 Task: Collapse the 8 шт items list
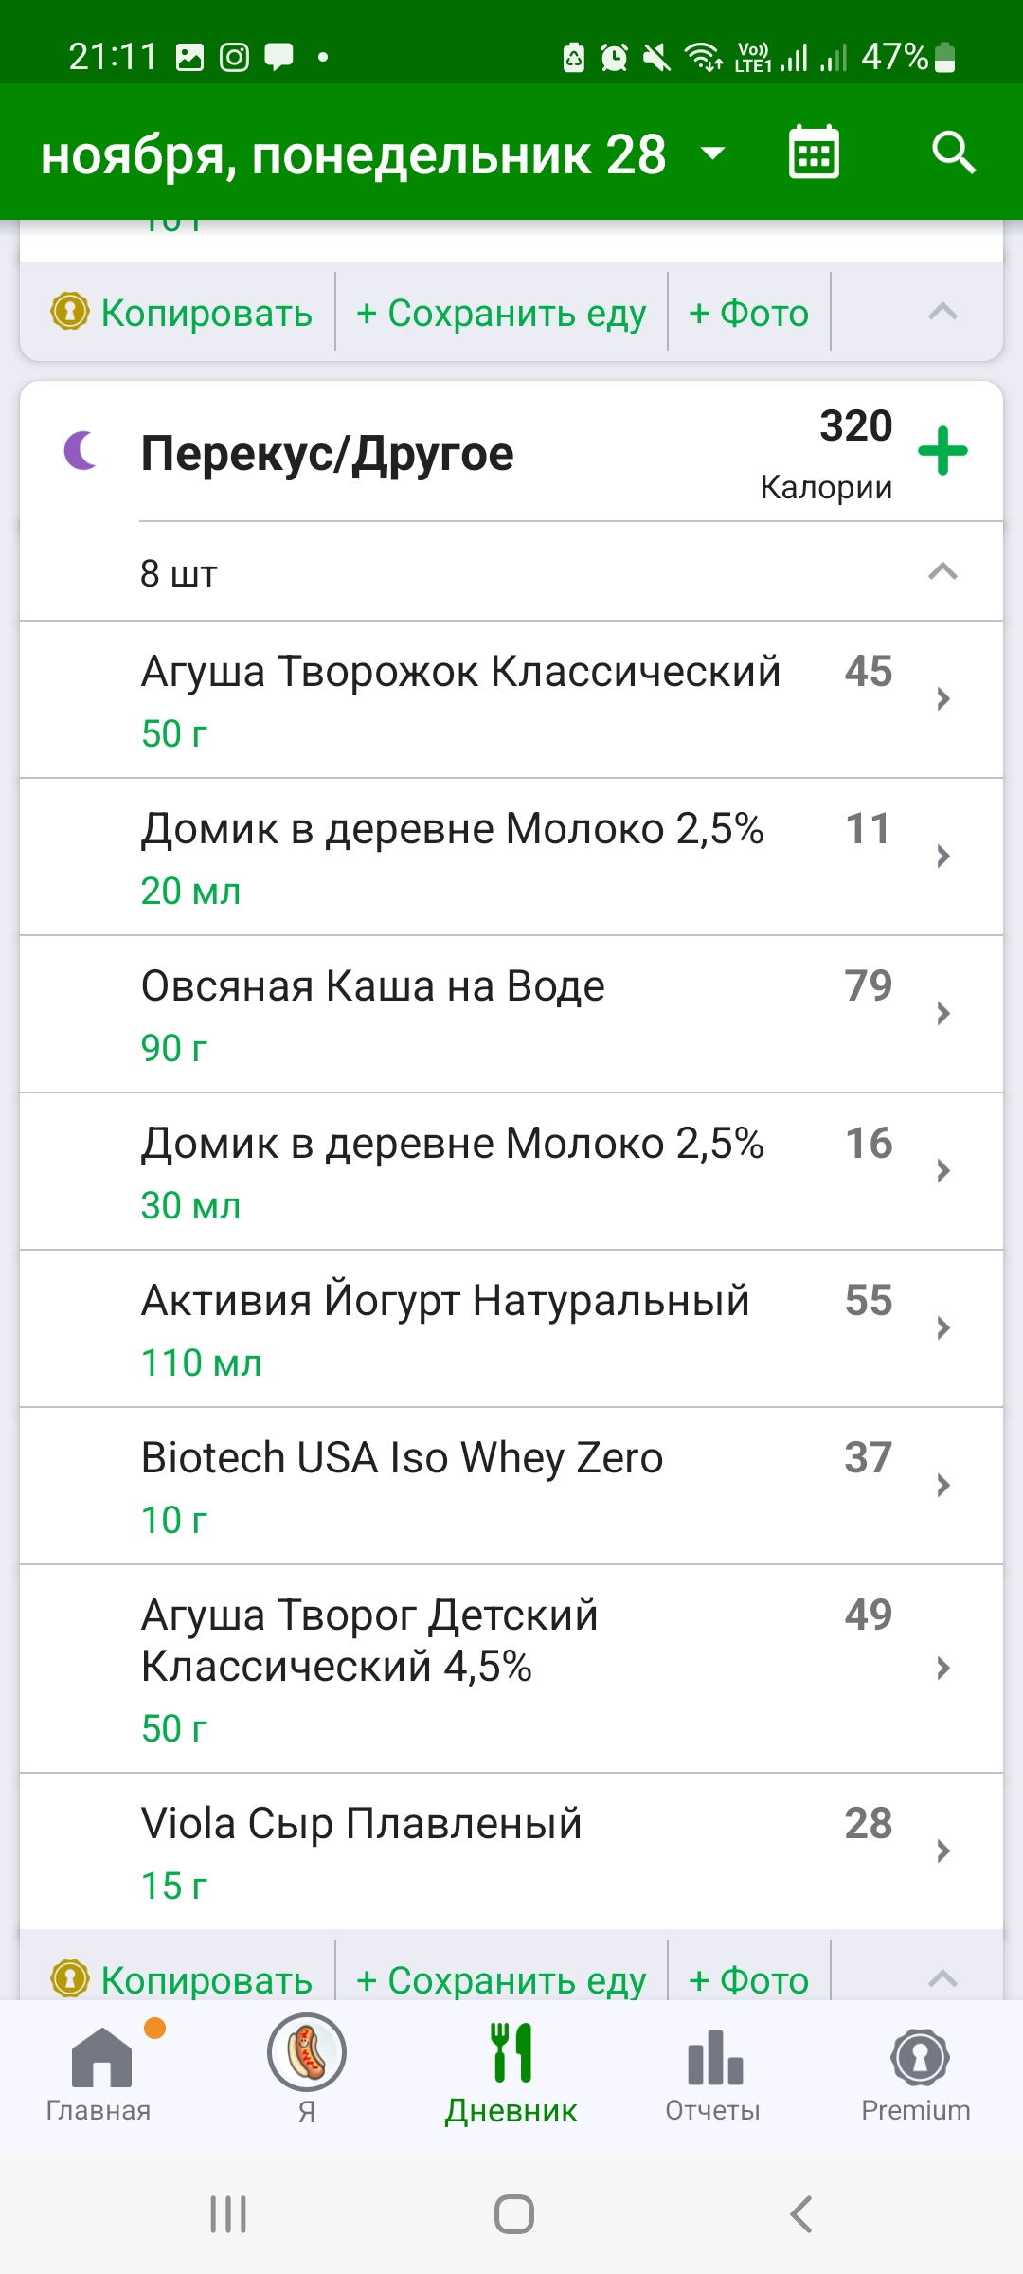[942, 571]
